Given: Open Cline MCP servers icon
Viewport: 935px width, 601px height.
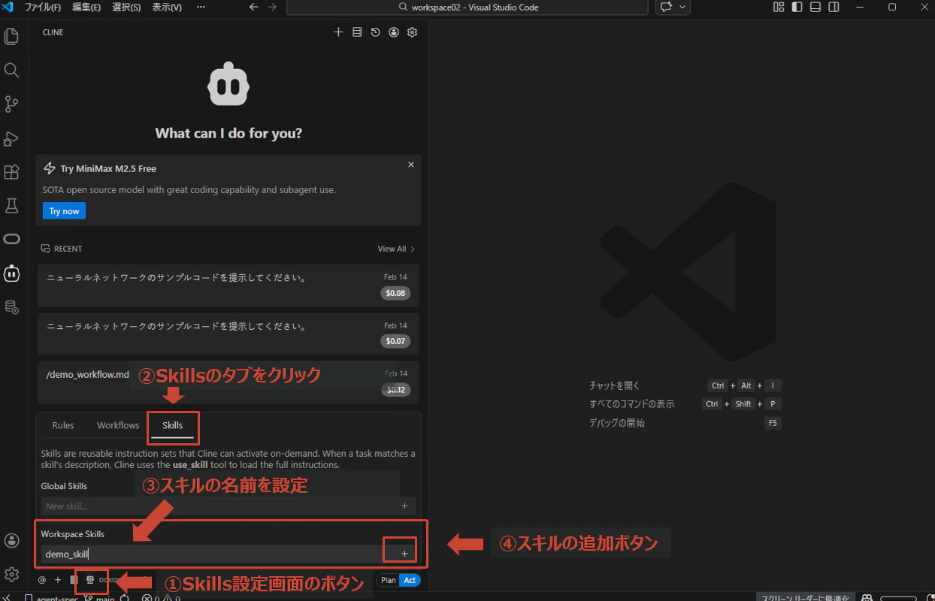Looking at the screenshot, I should [x=357, y=32].
